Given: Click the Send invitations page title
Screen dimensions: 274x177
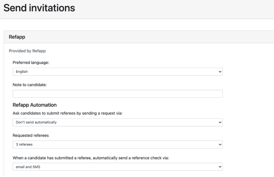Looking at the screenshot, I should pos(39,8).
